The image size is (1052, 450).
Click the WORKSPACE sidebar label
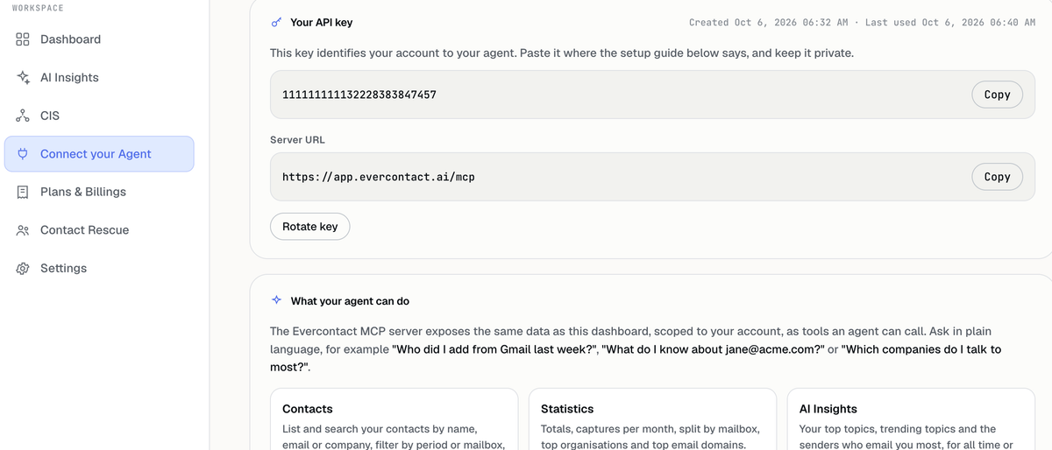[38, 8]
